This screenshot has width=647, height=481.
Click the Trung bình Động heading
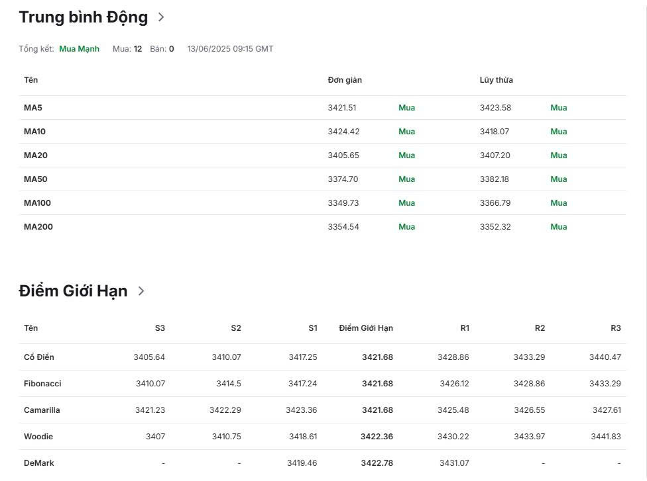point(84,17)
